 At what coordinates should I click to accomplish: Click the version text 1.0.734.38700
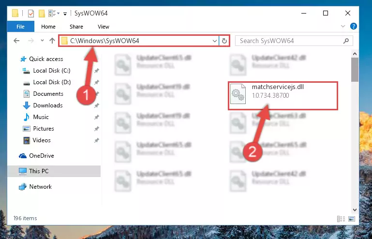(270, 95)
